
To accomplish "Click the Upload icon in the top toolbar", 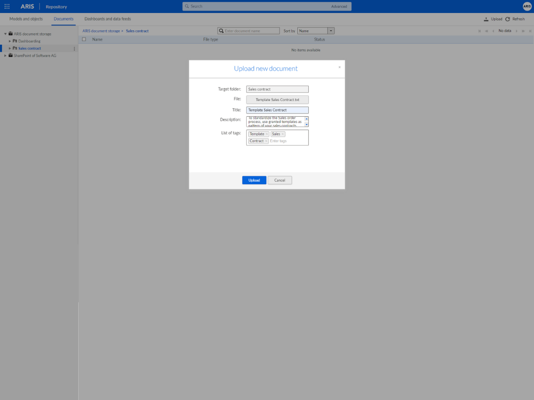I will pos(486,19).
